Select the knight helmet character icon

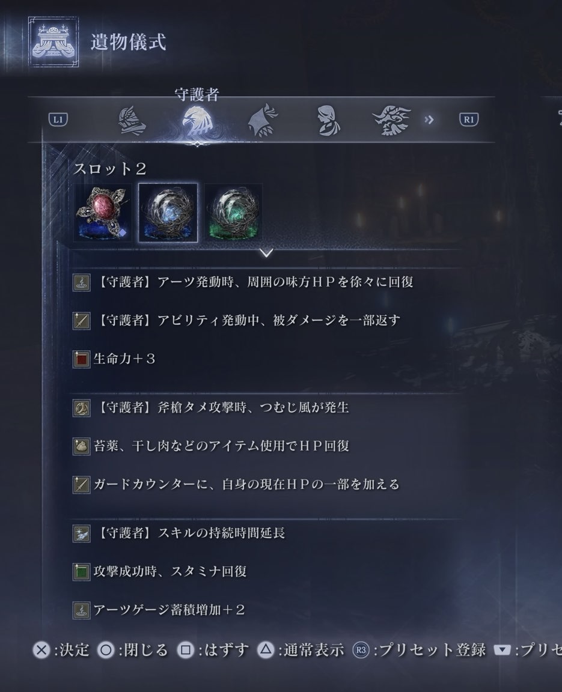pos(132,121)
